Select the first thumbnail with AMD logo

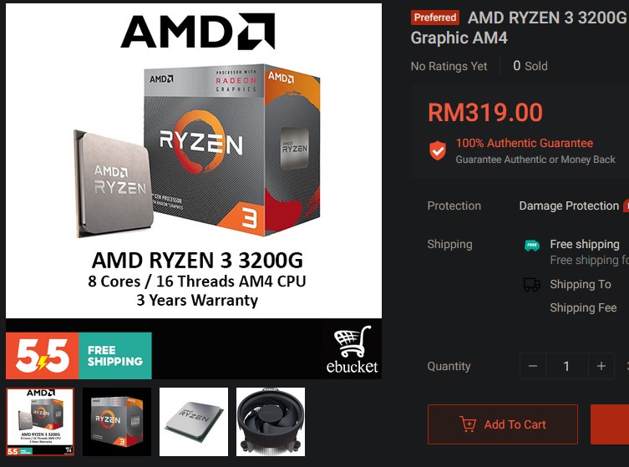tap(40, 422)
